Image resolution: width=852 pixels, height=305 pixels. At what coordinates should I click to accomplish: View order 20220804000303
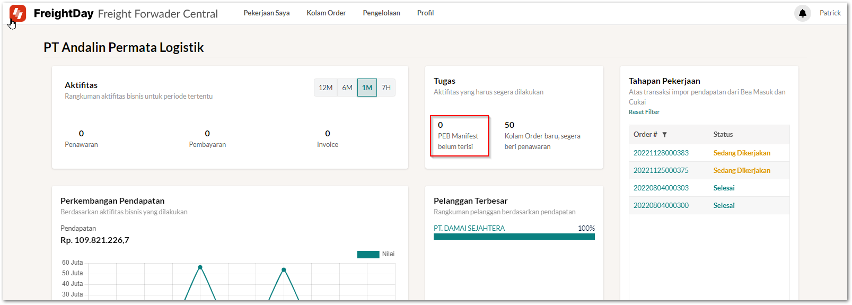pos(661,188)
